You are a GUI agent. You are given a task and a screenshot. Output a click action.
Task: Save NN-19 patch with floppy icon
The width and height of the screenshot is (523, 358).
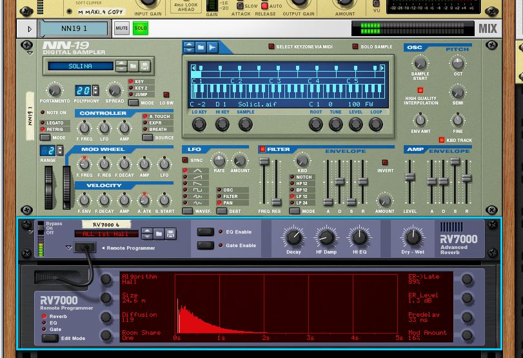coord(144,66)
